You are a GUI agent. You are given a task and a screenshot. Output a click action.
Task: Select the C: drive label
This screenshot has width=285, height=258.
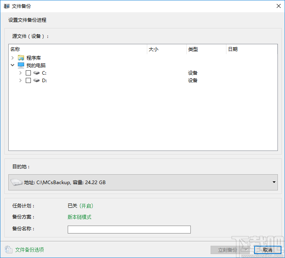click(44, 73)
